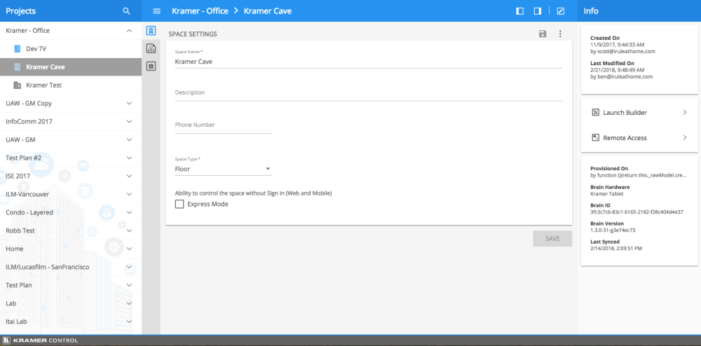Open Remote Access
Screen dimensions: 701x346
639,137
